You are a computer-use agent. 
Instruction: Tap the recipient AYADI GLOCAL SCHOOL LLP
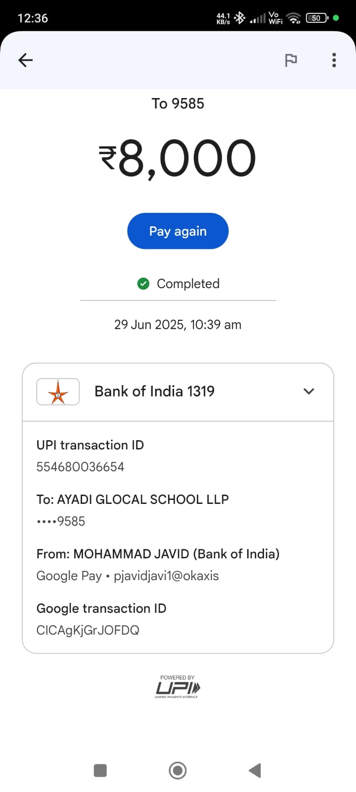click(143, 499)
